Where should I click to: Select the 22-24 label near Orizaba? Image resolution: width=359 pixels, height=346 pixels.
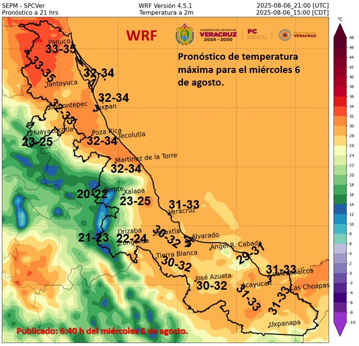[131, 238]
